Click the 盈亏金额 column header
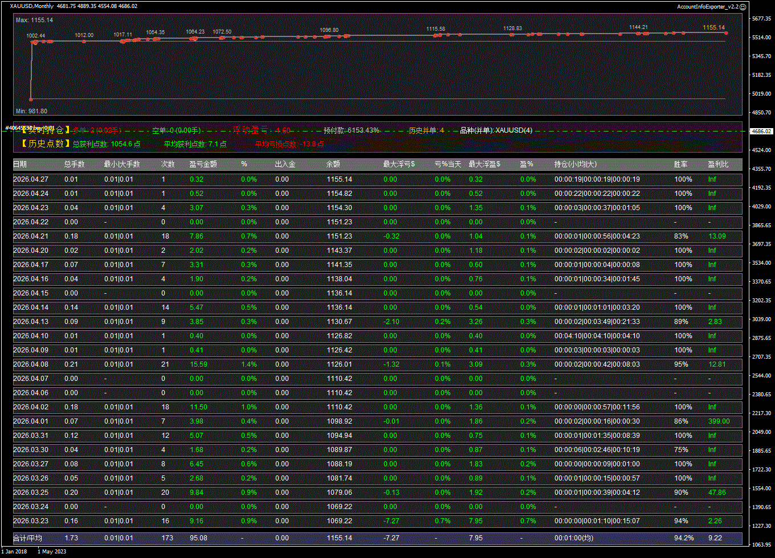Viewport: 775px width, 558px height. pyautogui.click(x=203, y=165)
